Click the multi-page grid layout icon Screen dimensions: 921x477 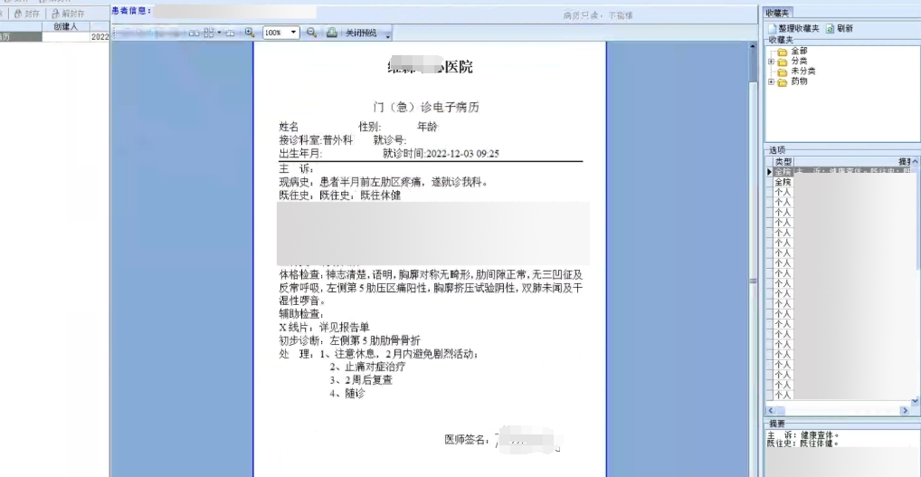pos(210,33)
